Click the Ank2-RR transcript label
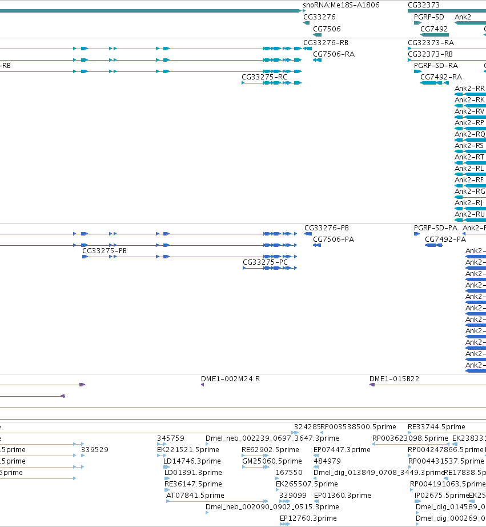This screenshot has height=527, width=486. point(469,89)
